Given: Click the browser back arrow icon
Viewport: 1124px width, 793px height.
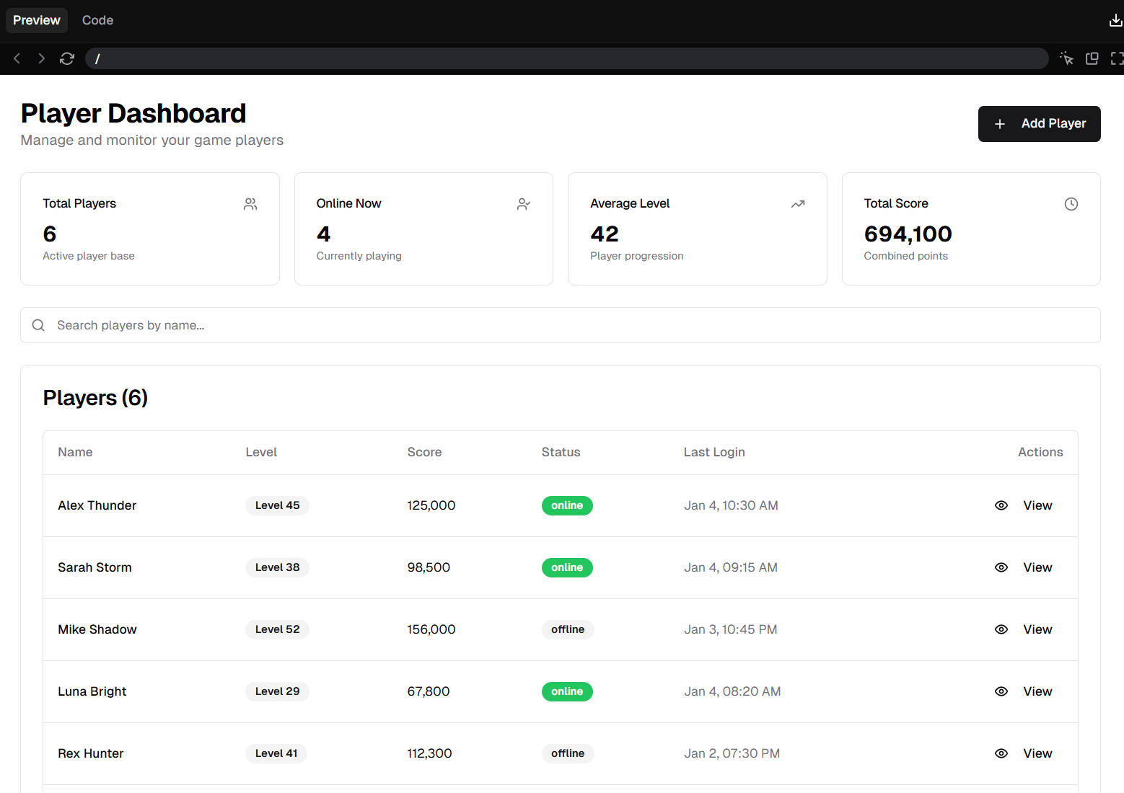Looking at the screenshot, I should 17,58.
